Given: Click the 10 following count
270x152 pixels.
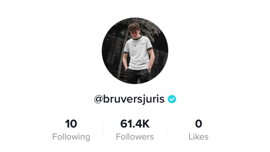Looking at the screenshot, I should 71,124.
